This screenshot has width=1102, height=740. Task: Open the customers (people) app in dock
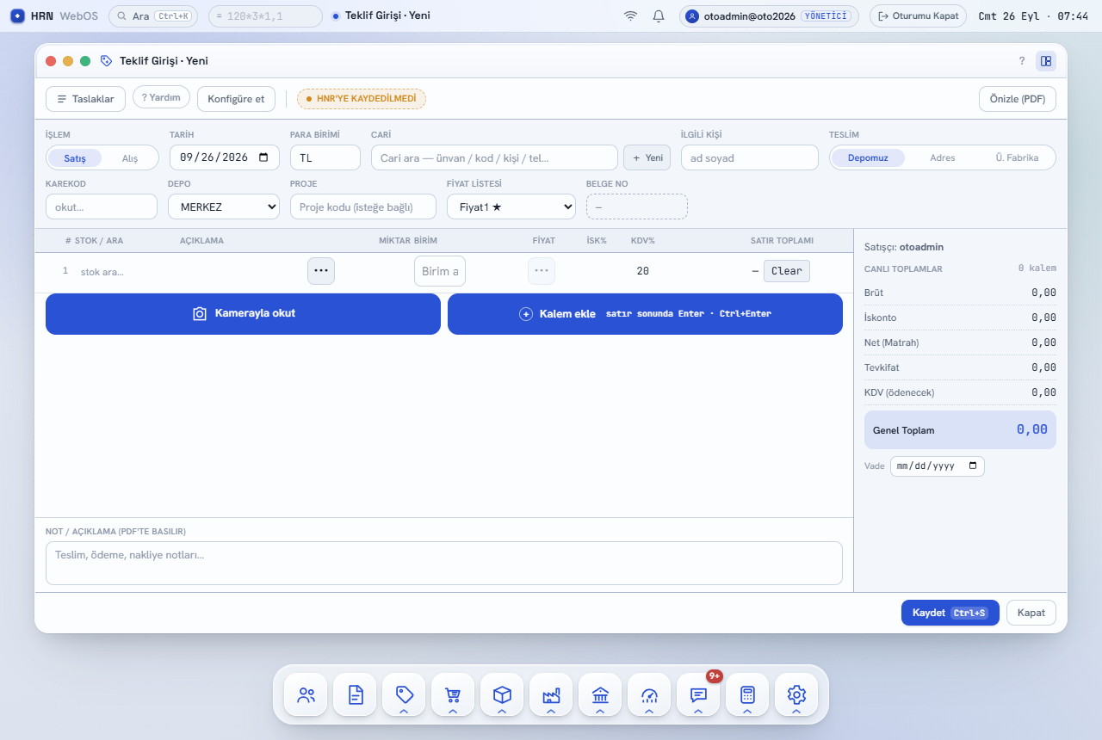click(306, 694)
